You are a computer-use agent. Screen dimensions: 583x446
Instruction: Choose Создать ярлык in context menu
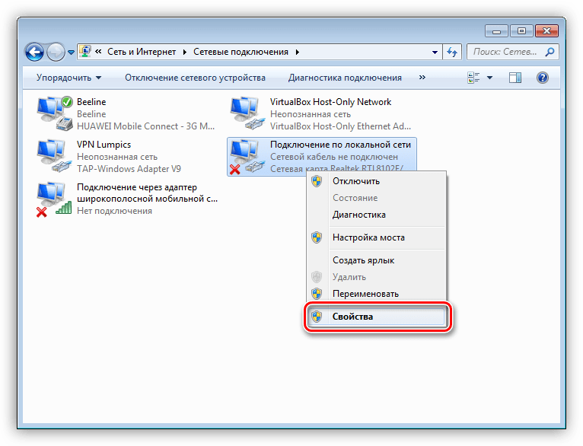coord(376,260)
